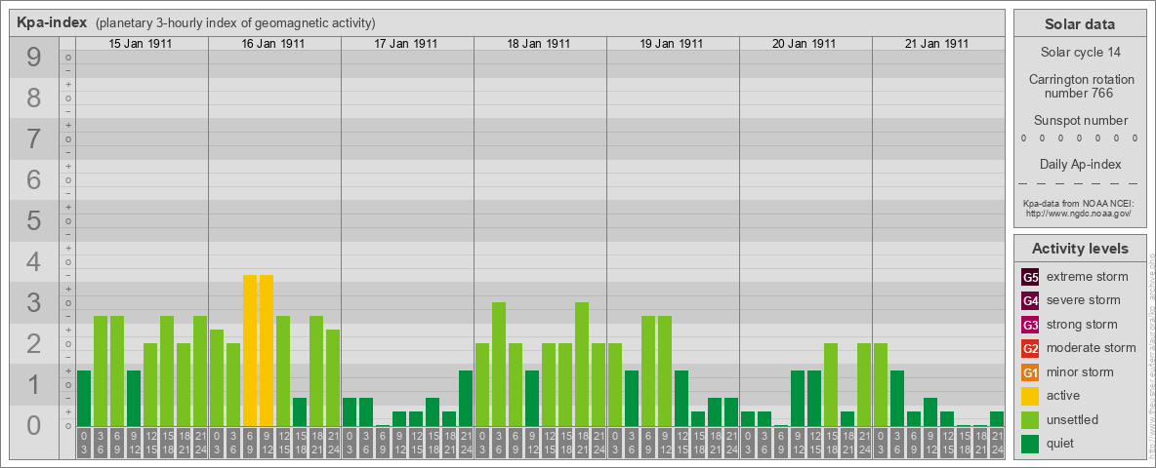Click the 'Sunspot number' label
Screen dimensions: 1156x468
pyautogui.click(x=1080, y=120)
